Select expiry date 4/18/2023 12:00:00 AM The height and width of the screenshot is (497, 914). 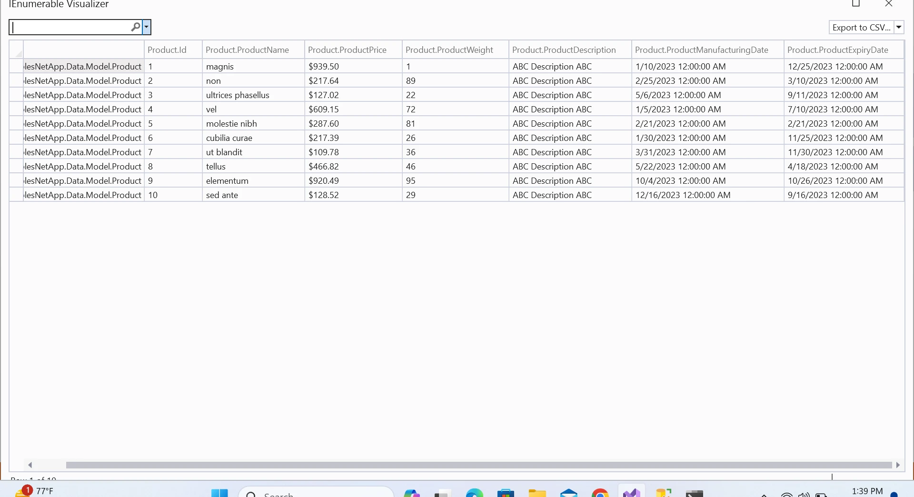coord(844,166)
